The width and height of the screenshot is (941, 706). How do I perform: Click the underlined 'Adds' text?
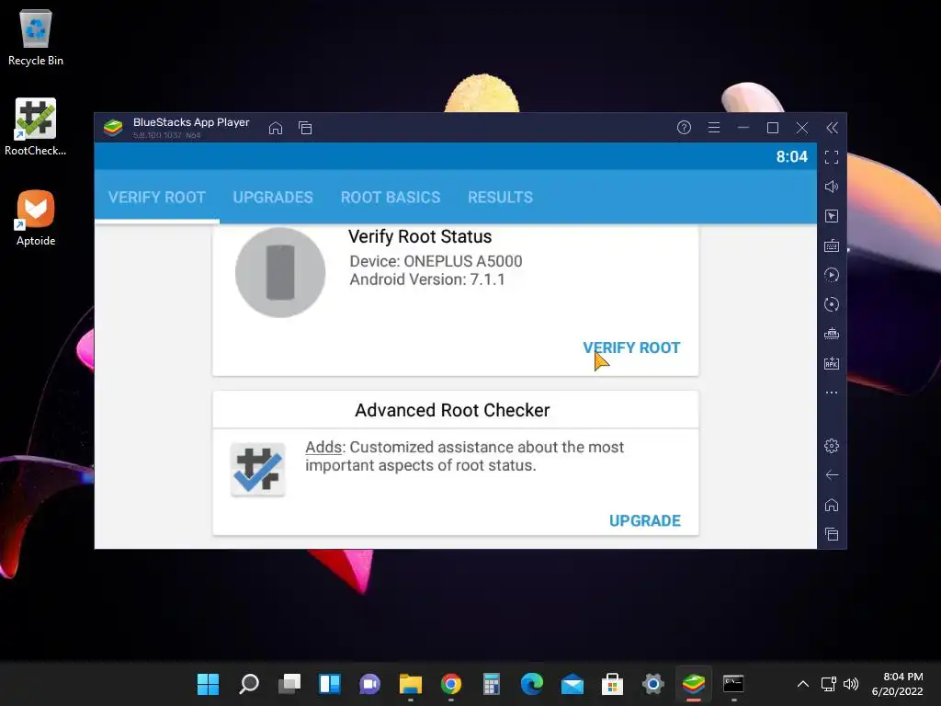point(323,448)
